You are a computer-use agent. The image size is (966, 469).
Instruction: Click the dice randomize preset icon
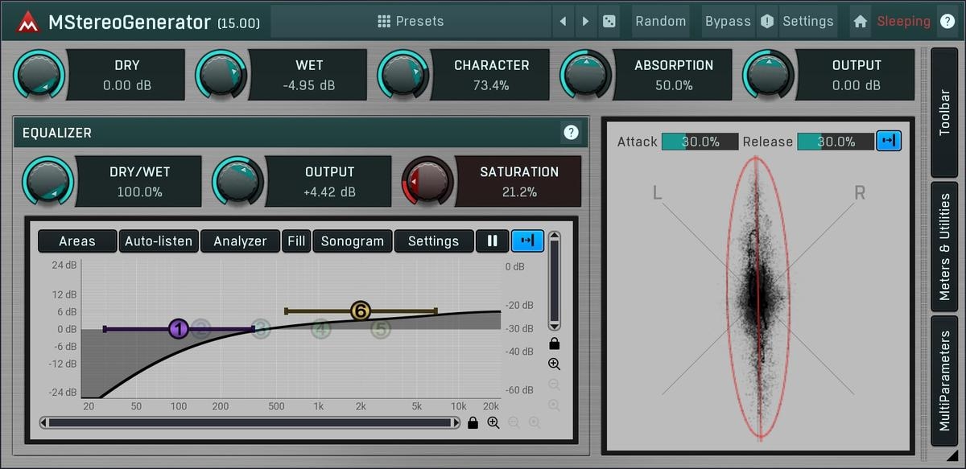[x=609, y=22]
